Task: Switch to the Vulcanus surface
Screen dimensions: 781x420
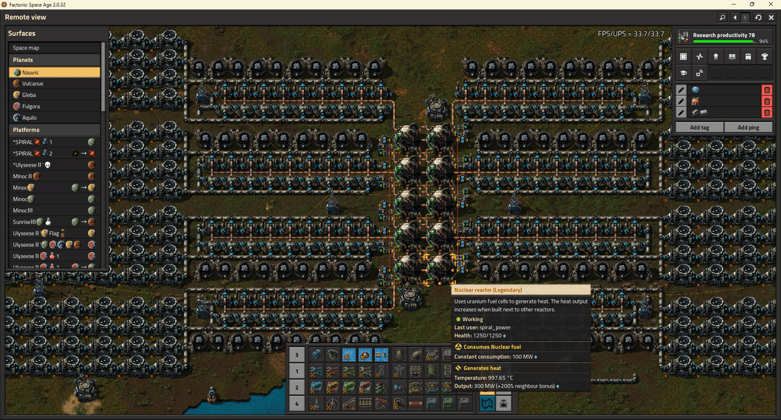Action: click(x=39, y=83)
